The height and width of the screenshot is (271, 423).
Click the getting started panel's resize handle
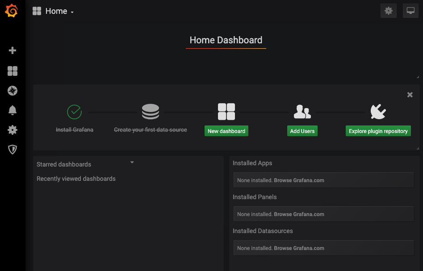click(x=418, y=148)
